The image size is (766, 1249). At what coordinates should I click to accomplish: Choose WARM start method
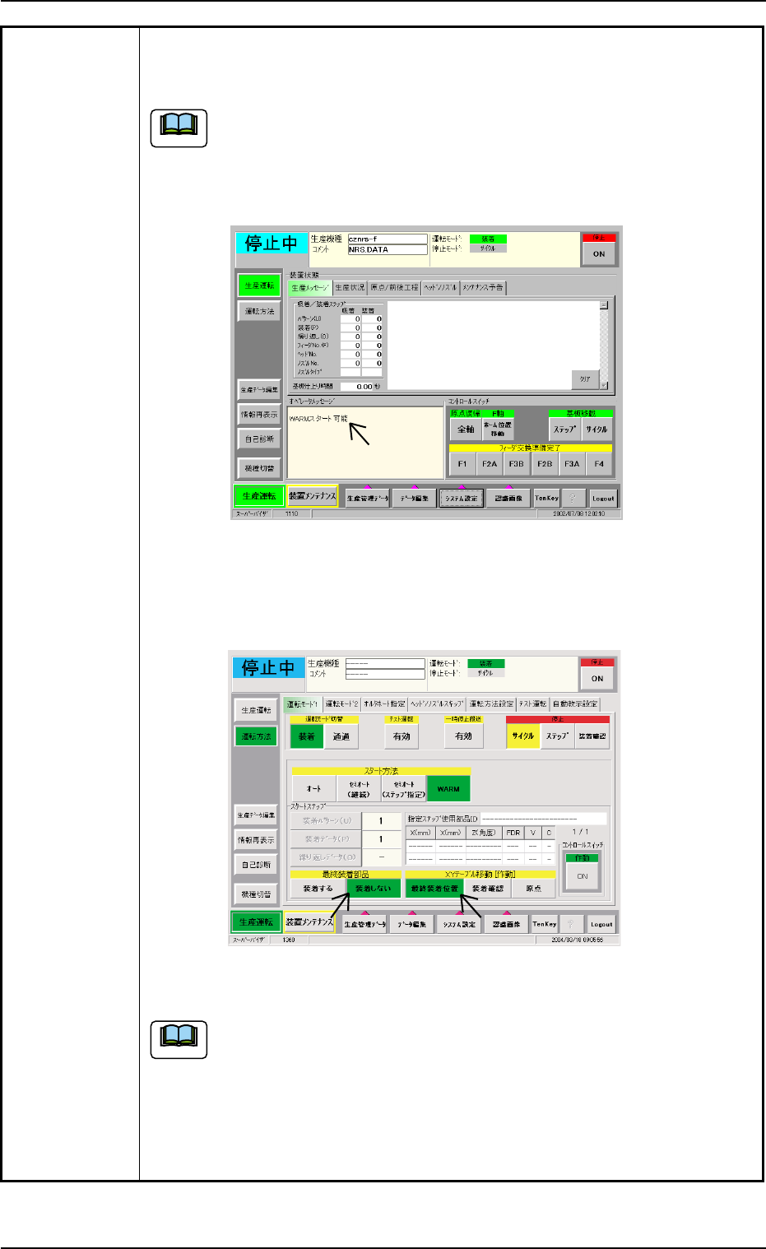pyautogui.click(x=448, y=788)
